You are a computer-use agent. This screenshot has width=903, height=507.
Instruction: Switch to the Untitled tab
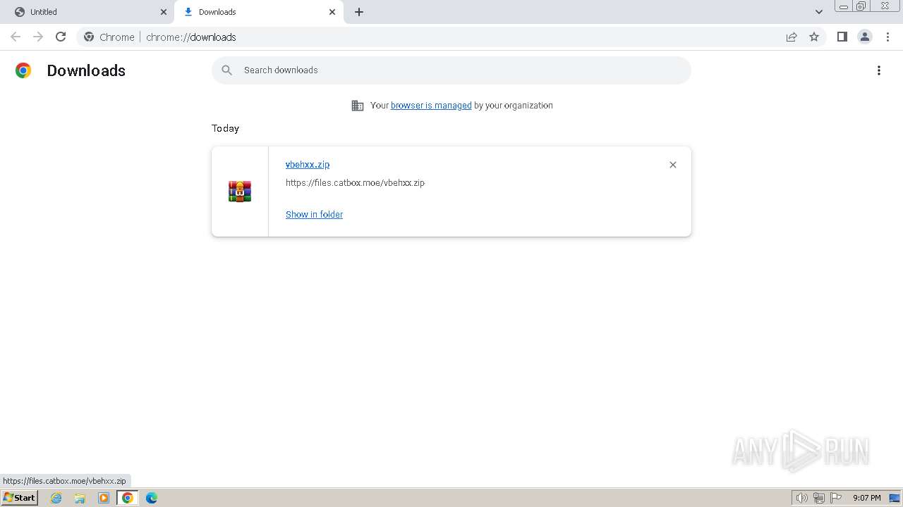click(88, 12)
